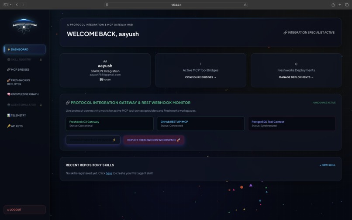Click the GitHub REST API MCP title
Viewport: 352px width, 220px height.
point(174,122)
